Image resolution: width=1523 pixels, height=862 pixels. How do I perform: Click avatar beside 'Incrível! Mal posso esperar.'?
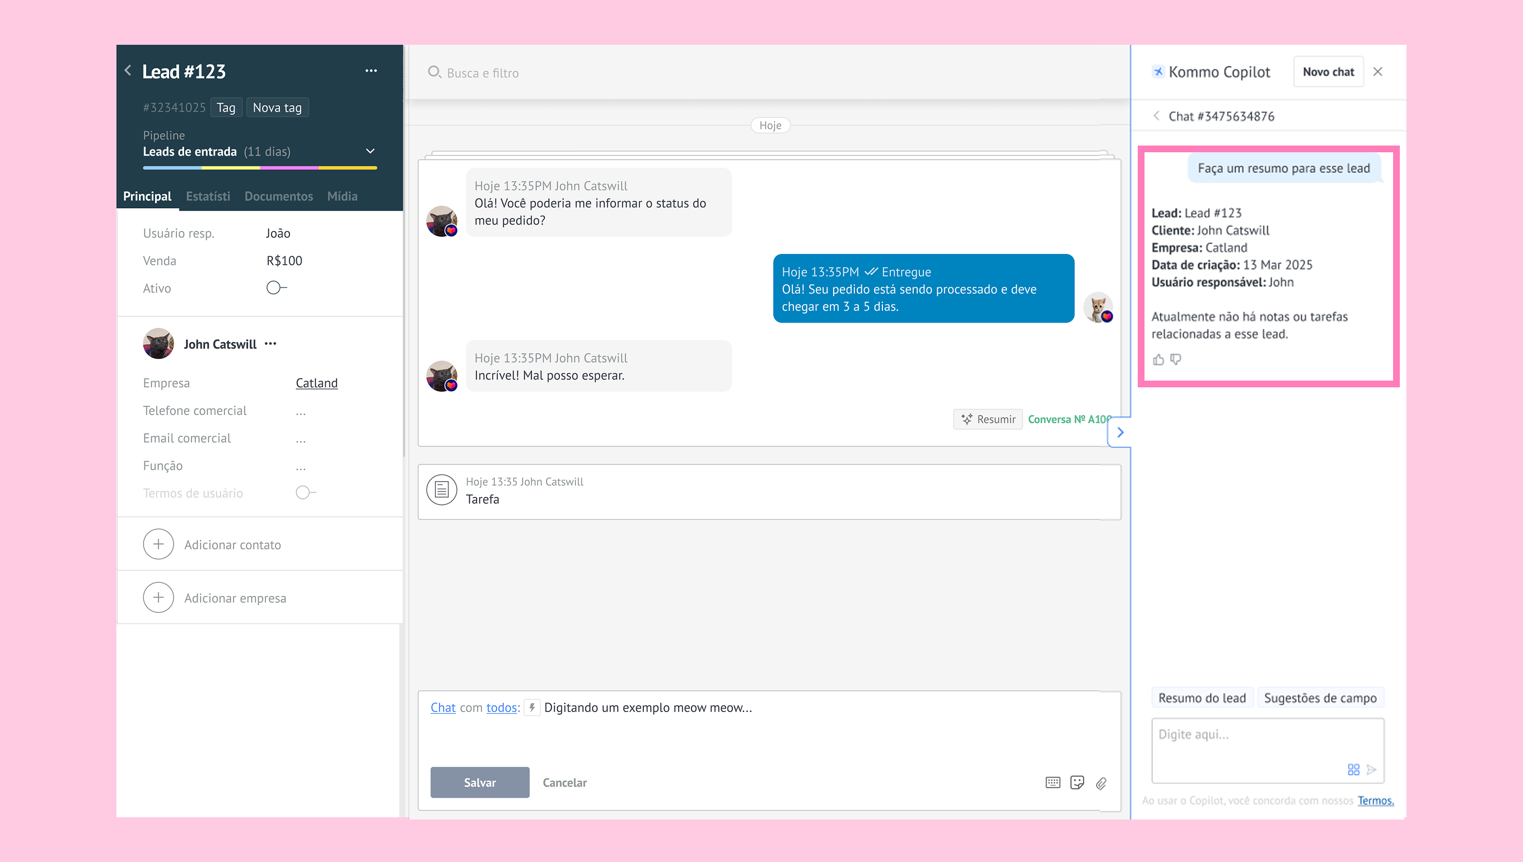[442, 376]
